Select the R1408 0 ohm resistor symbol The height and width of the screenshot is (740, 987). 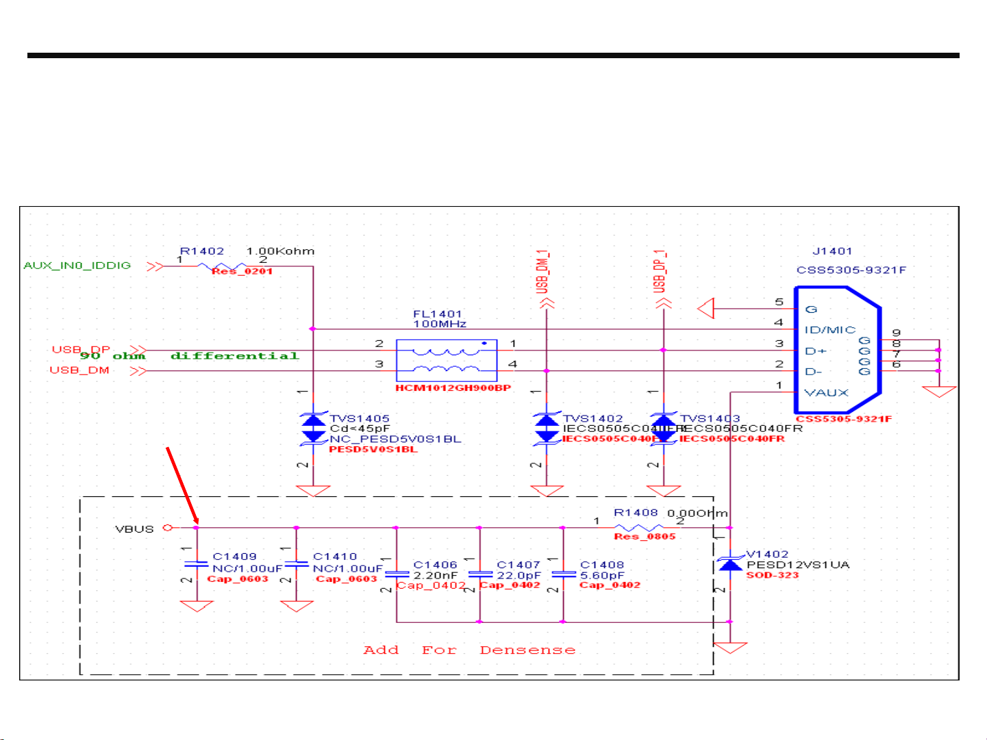638,528
